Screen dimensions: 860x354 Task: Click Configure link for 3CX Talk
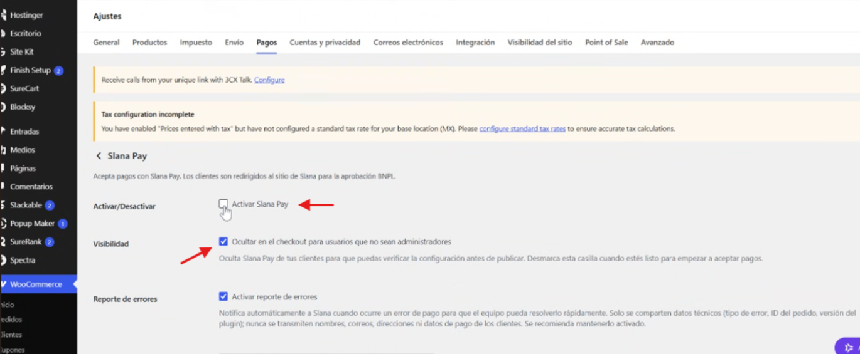[269, 80]
